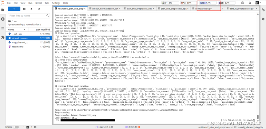This screenshot has width=266, height=129.
Task: Sort files by Last Modified column
Action: coord(40,29)
